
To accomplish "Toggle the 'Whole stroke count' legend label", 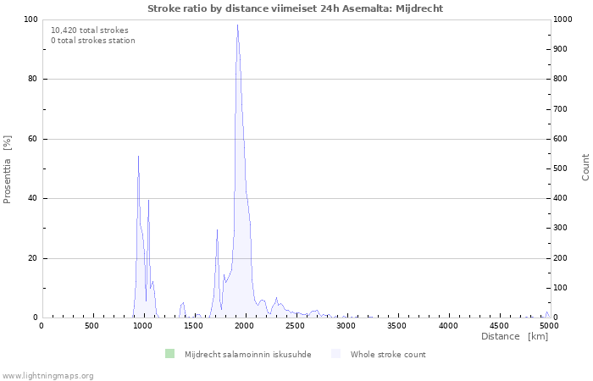I will tap(388, 355).
